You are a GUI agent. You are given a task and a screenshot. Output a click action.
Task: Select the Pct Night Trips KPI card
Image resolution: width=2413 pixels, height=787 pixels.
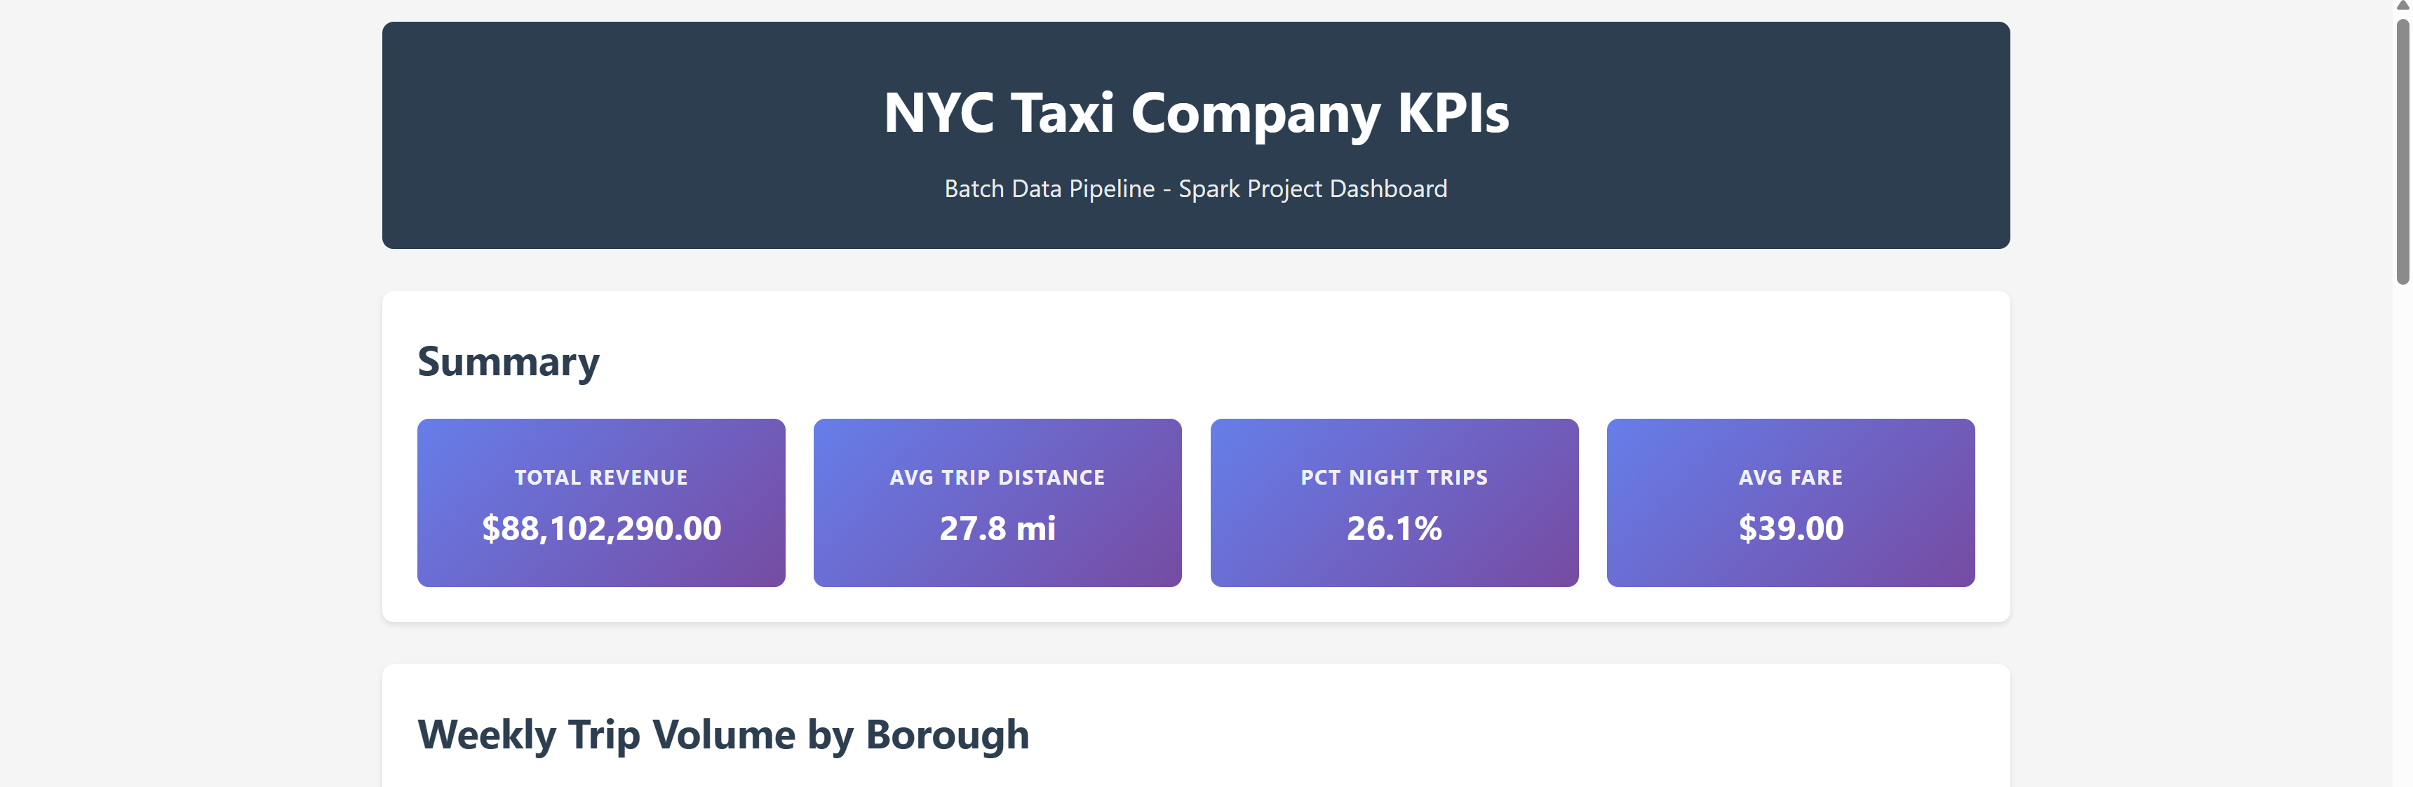[x=1394, y=502]
